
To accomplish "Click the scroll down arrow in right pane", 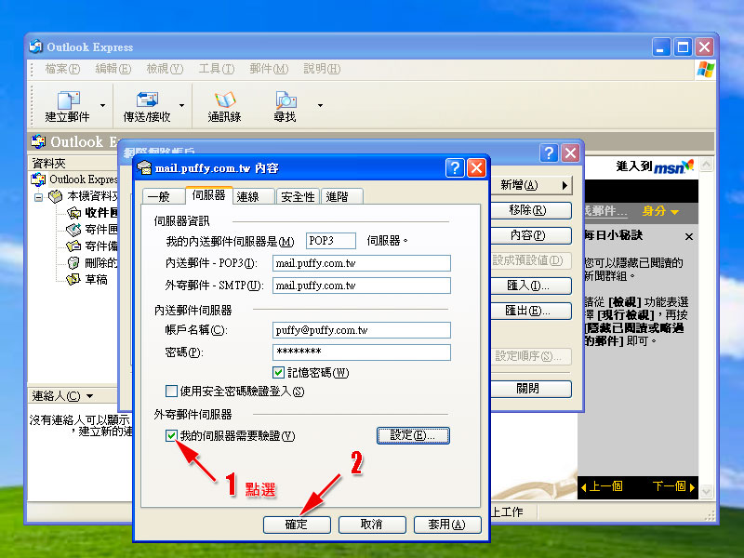I will pos(707,492).
